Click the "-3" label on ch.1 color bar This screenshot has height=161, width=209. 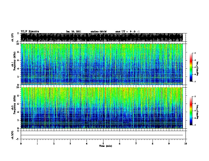point(194,53)
